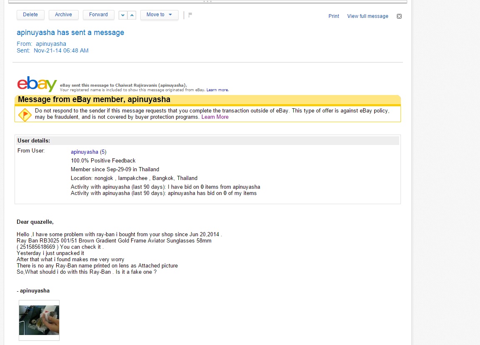Click the Location nongjok, lampakchee line

[x=134, y=178]
